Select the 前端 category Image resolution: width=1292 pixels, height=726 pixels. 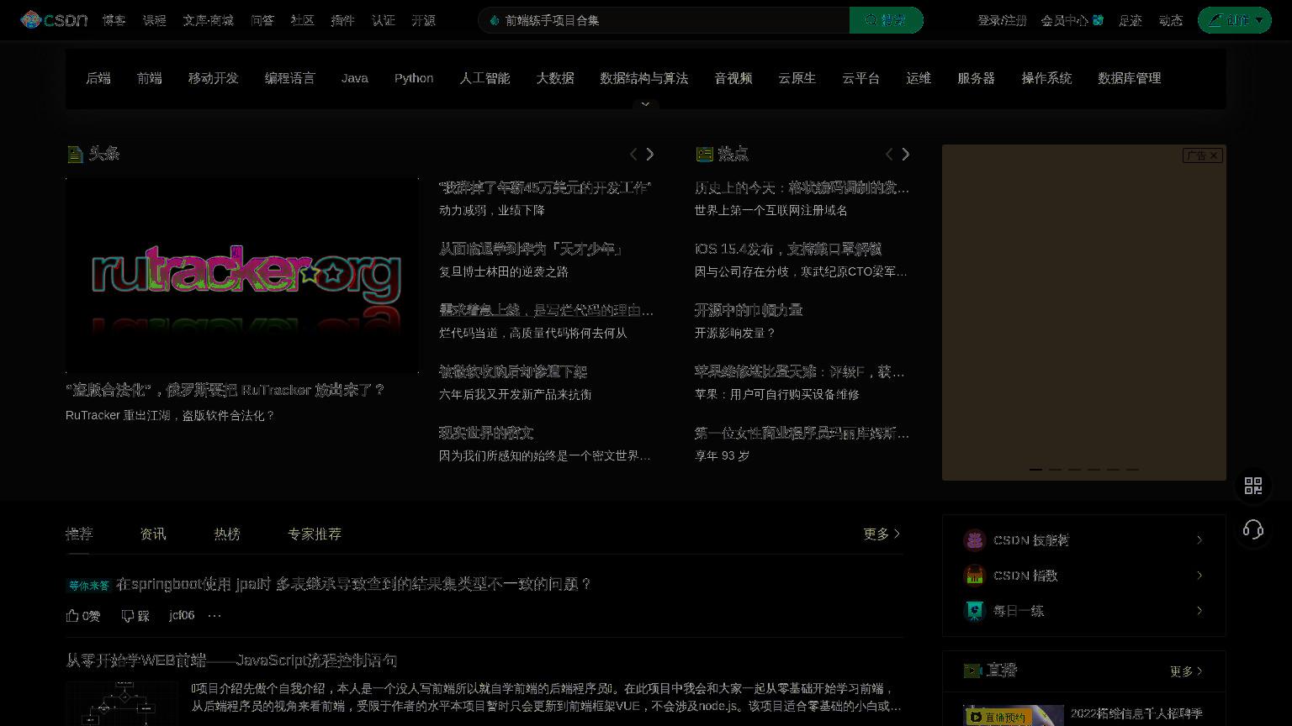[x=150, y=78]
